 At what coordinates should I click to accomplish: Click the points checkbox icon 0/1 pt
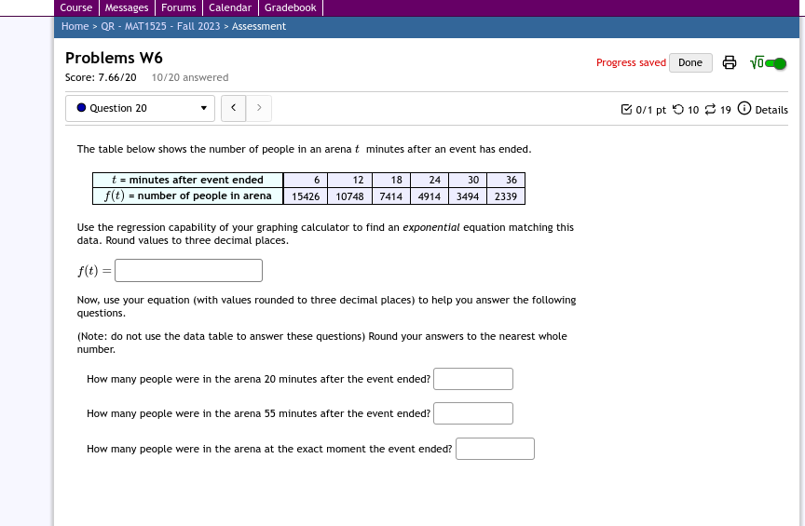click(626, 109)
